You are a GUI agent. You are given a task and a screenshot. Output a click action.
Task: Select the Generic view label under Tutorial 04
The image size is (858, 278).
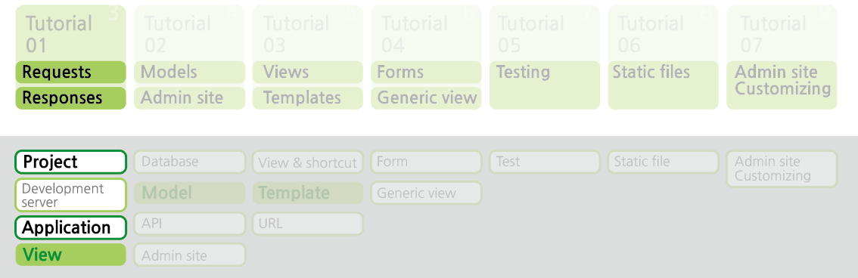tap(426, 98)
